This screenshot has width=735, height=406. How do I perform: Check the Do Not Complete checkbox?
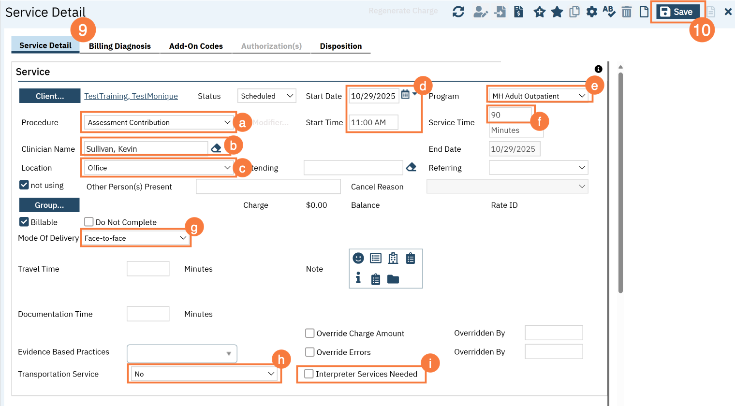point(89,222)
